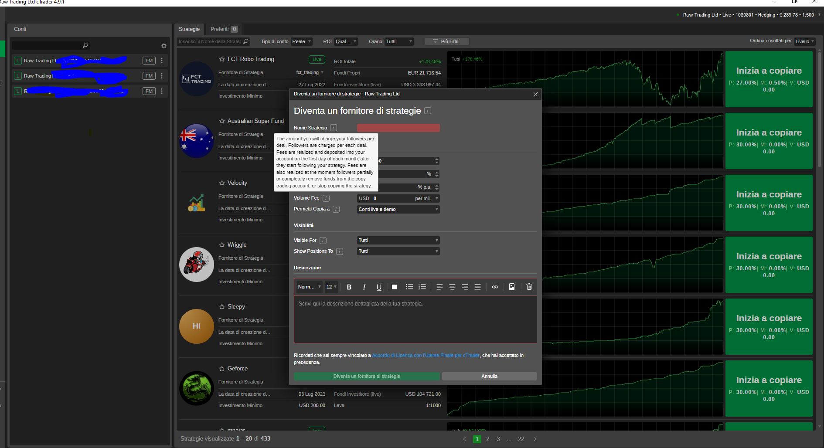
Task: Go to results page 2
Action: click(x=488, y=439)
